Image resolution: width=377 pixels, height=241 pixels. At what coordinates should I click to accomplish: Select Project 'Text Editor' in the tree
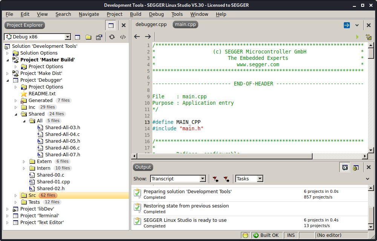[x=42, y=223]
